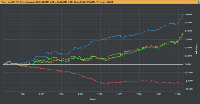Click the 1 000 hands axis label
Viewport: 200px width, 104px height.
pos(22,94)
